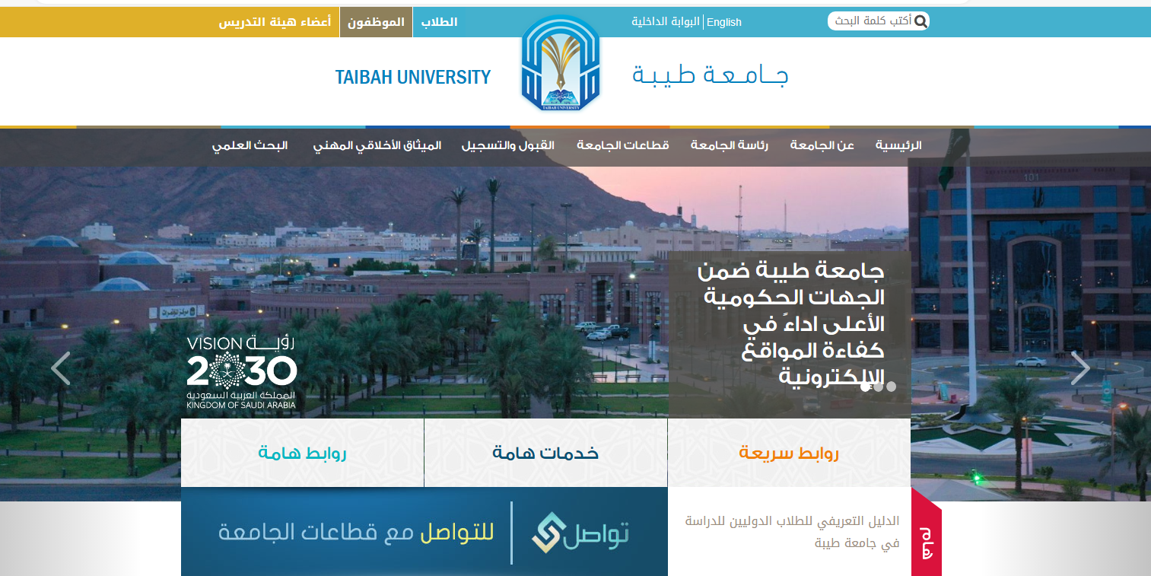
Task: Select the first carousel indicator dot
Action: click(866, 387)
